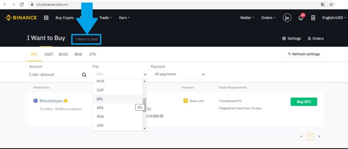Image resolution: width=348 pixels, height=149 pixels.
Task: Click the Bank card payment icon
Action: coord(186,101)
